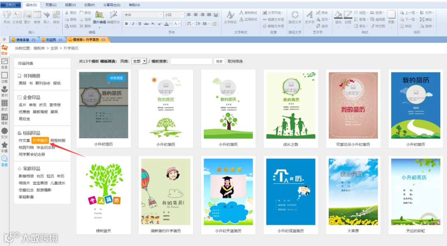447x246 pixels.
Task: Open the 小四 font size dropdown
Action: [182, 14]
